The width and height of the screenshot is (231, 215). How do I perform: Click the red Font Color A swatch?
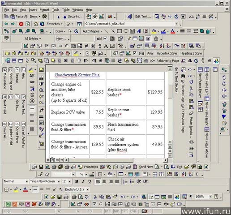[26, 189]
